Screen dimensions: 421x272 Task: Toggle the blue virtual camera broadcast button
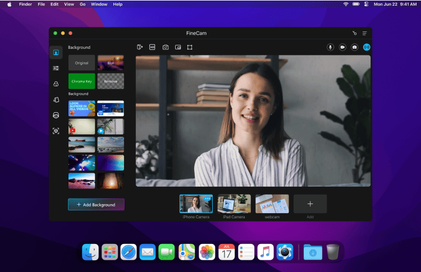click(x=367, y=47)
